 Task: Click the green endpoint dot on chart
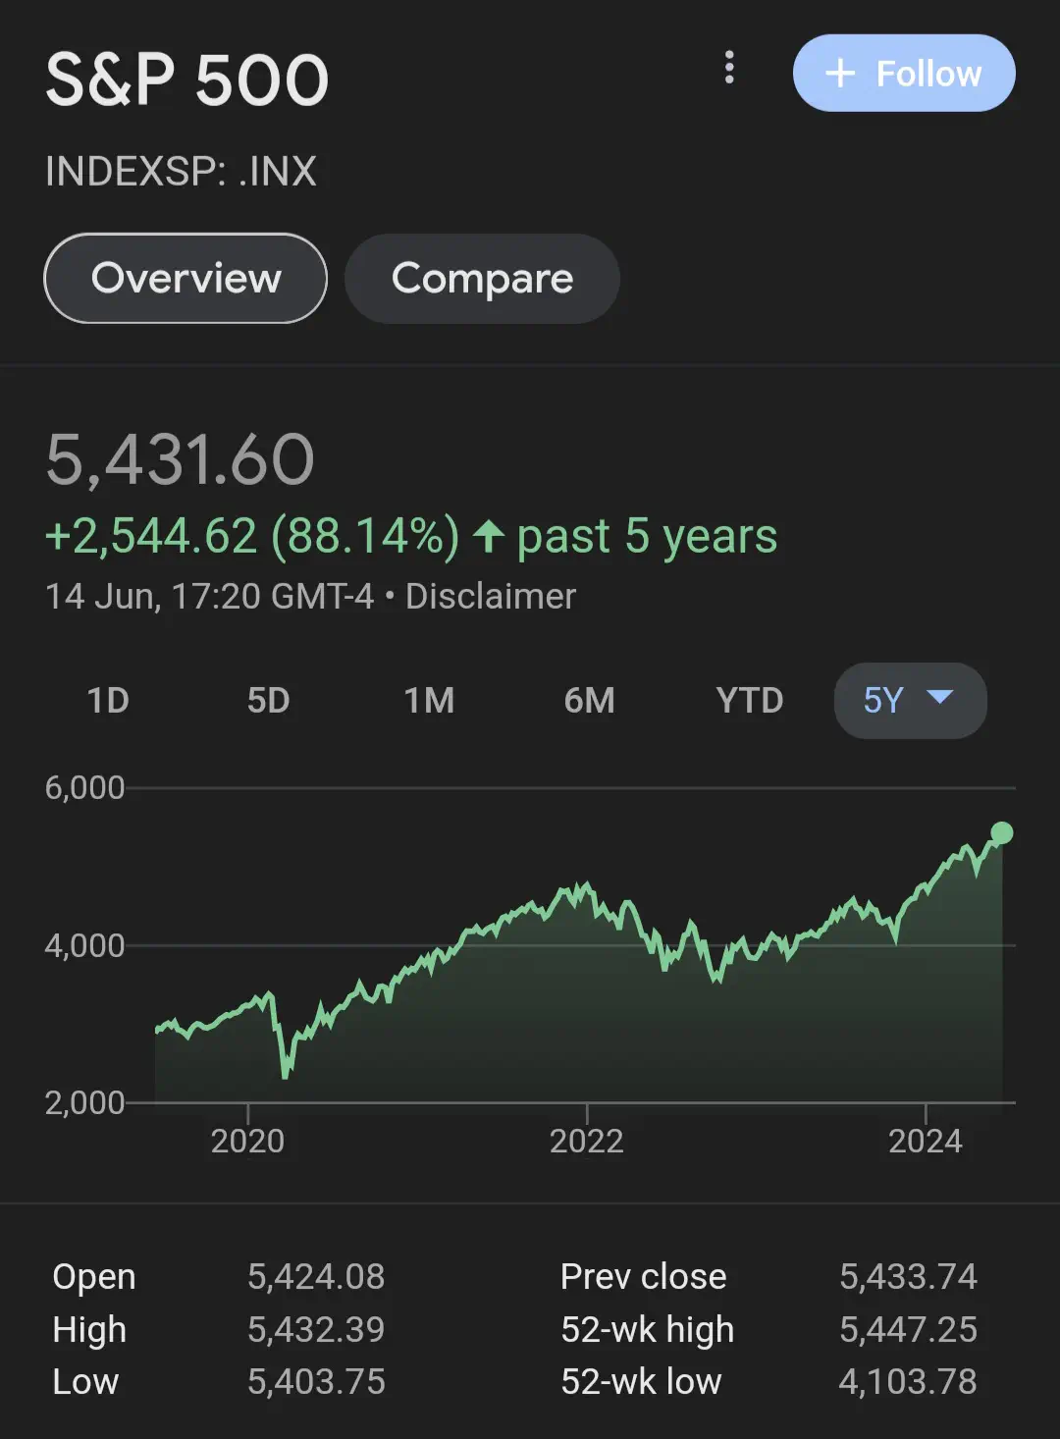click(1001, 833)
